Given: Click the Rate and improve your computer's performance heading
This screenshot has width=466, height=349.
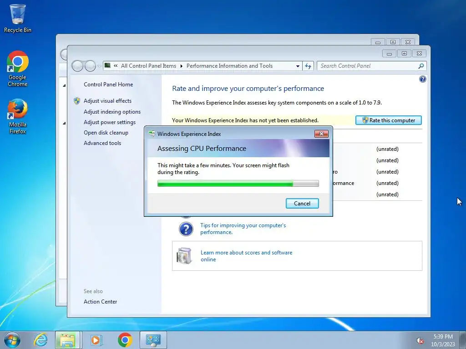Looking at the screenshot, I should (x=248, y=89).
